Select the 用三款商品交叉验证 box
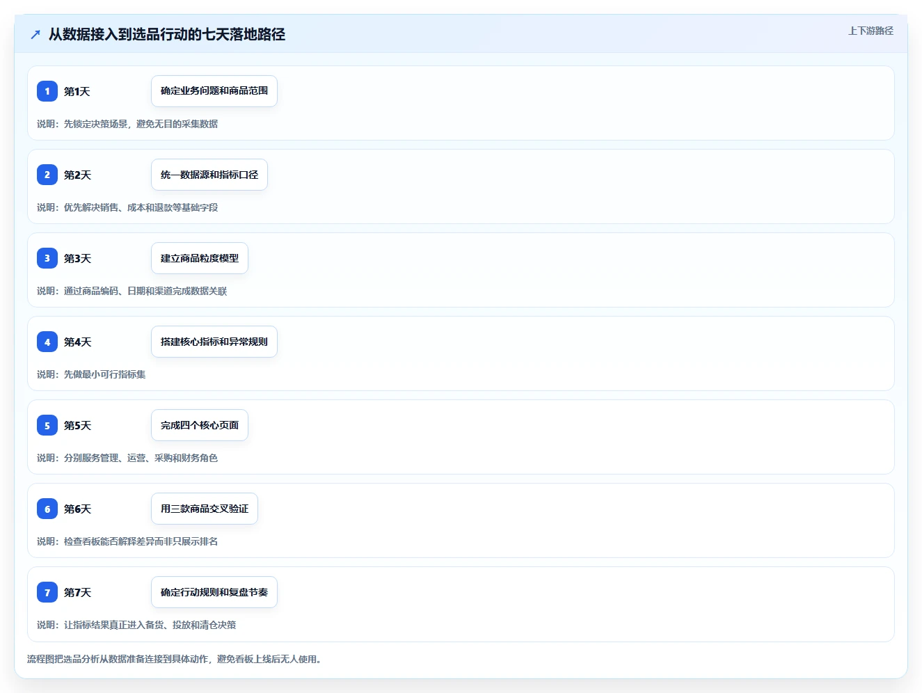 [x=205, y=509]
